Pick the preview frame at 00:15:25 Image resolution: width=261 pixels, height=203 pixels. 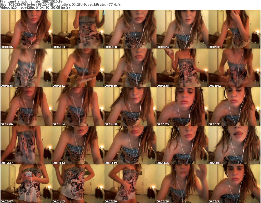182,106
